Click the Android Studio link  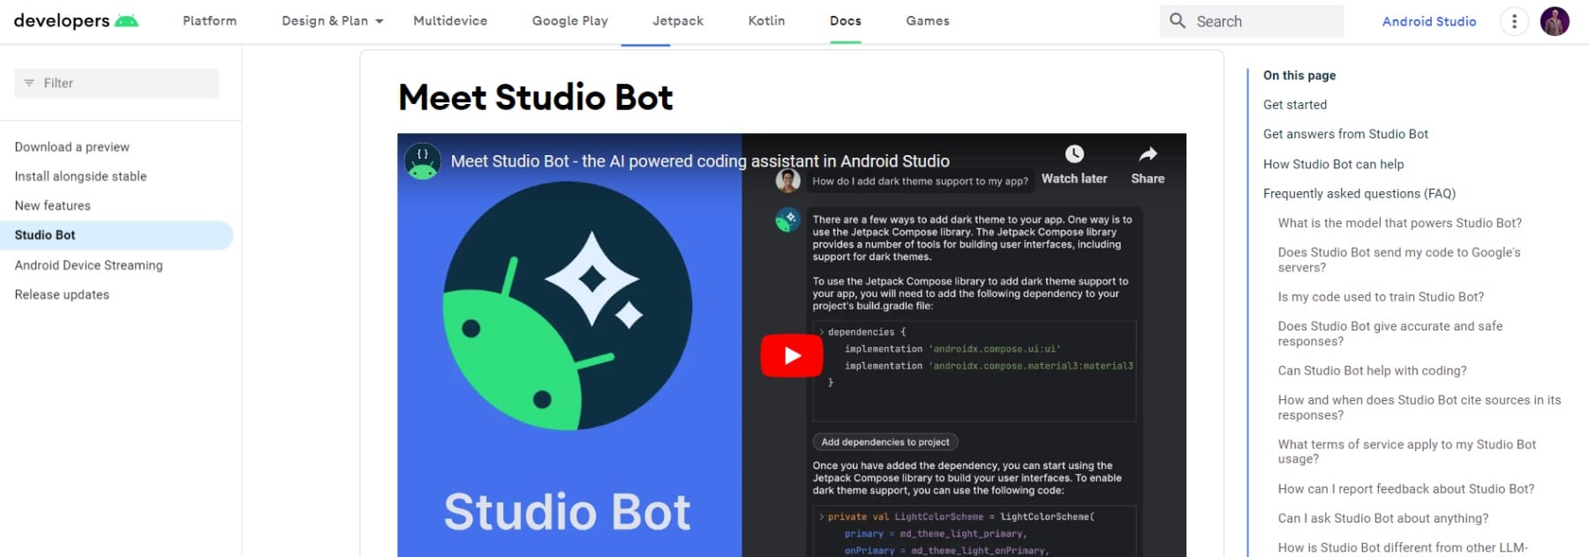(1428, 21)
